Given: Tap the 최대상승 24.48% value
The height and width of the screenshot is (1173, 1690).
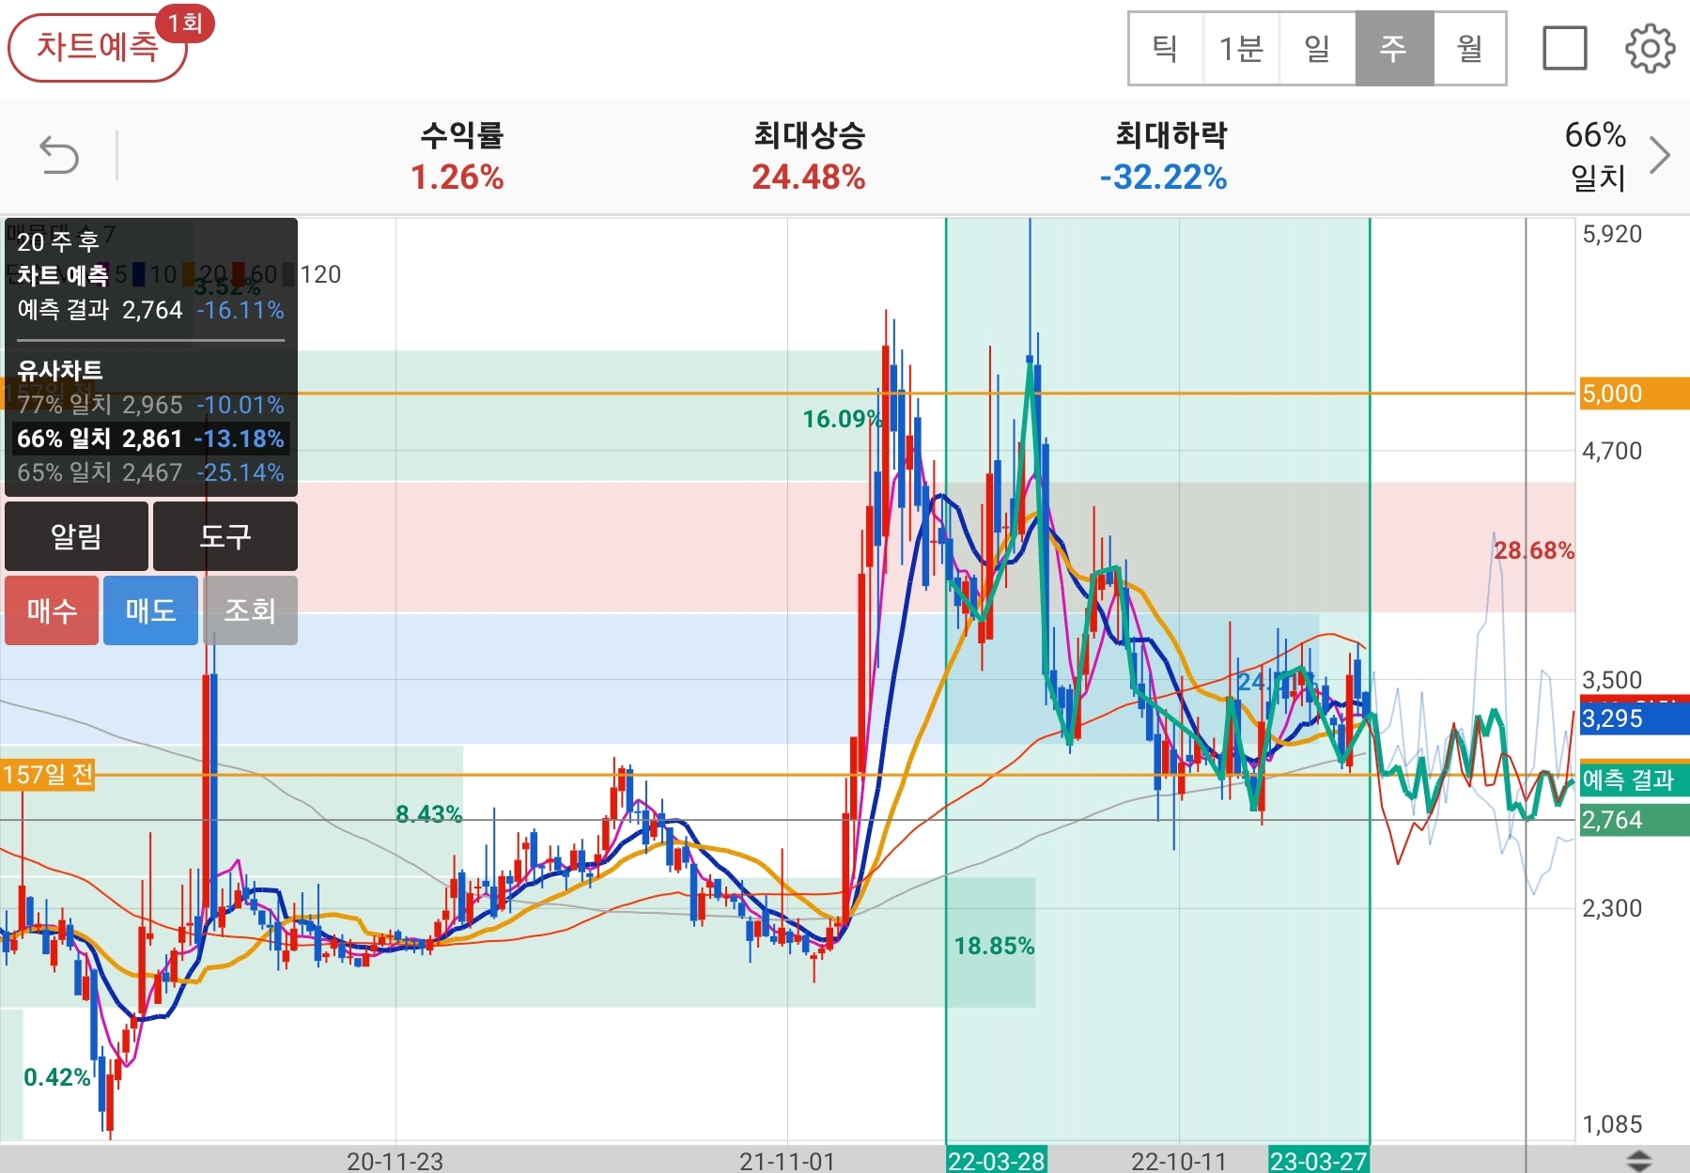Looking at the screenshot, I should 809,177.
